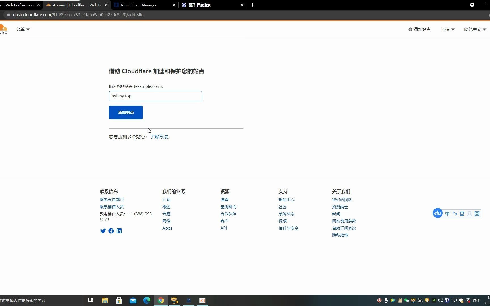Viewport: 490px width, 306px height.
Task: Click the 简体 input language indicator
Action: tap(476, 300)
